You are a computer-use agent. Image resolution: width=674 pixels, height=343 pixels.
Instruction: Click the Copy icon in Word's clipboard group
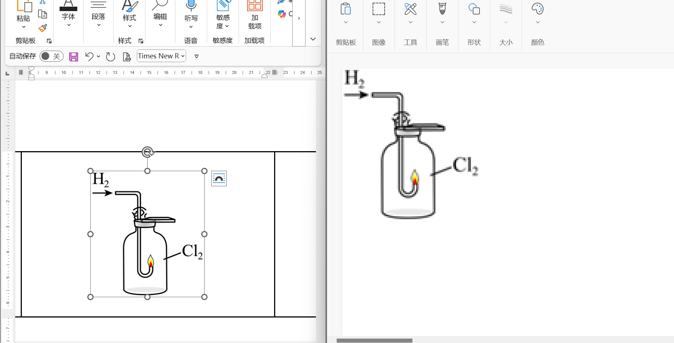43,14
